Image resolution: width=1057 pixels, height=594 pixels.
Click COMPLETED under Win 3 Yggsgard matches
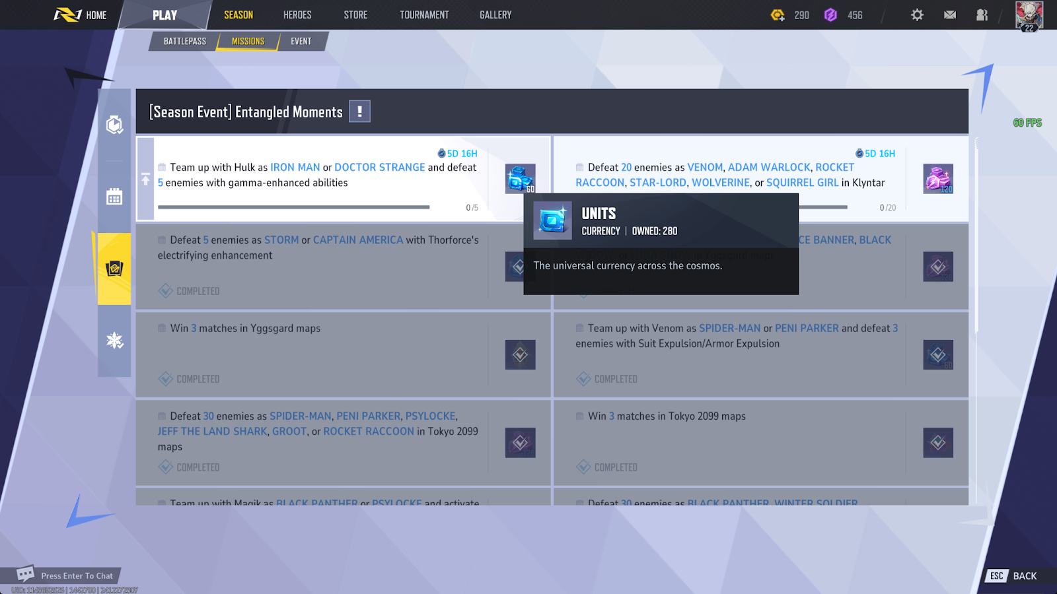[189, 379]
